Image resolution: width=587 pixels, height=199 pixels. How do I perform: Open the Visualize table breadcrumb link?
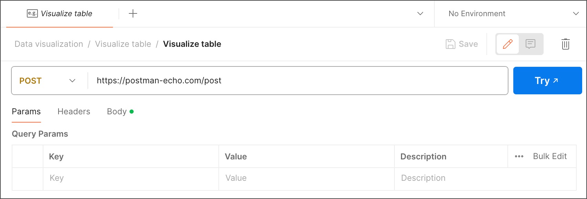tap(123, 44)
